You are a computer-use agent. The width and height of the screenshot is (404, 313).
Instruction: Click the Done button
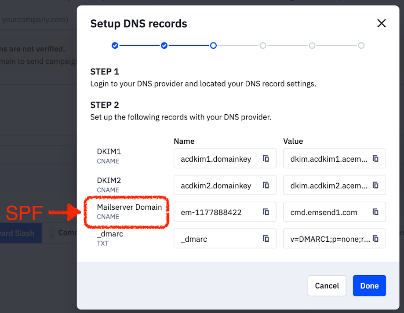click(x=369, y=286)
